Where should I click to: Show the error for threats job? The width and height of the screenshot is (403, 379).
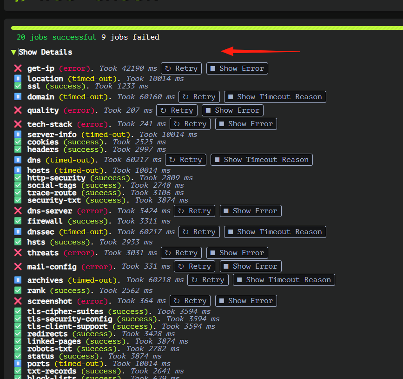(x=237, y=253)
